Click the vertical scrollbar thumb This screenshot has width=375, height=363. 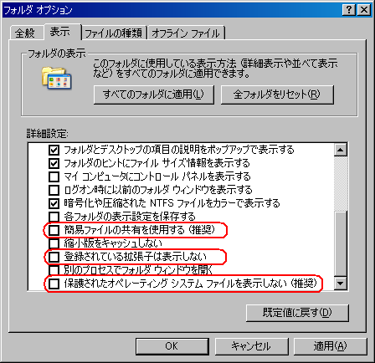click(341, 244)
